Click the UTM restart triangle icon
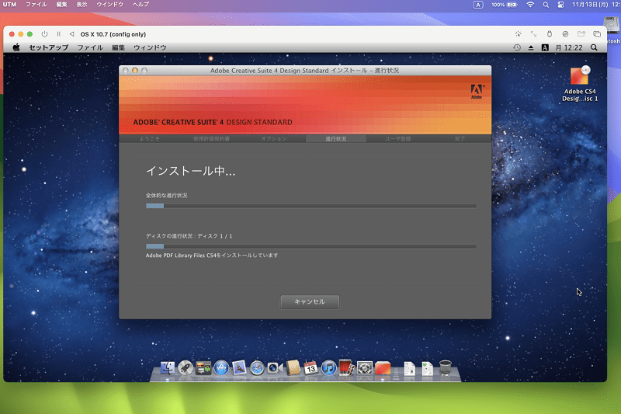The width and height of the screenshot is (621, 414). (x=71, y=34)
